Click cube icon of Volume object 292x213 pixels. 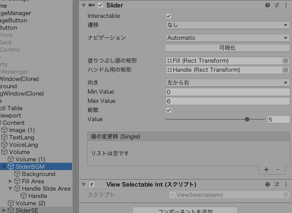[4, 152]
